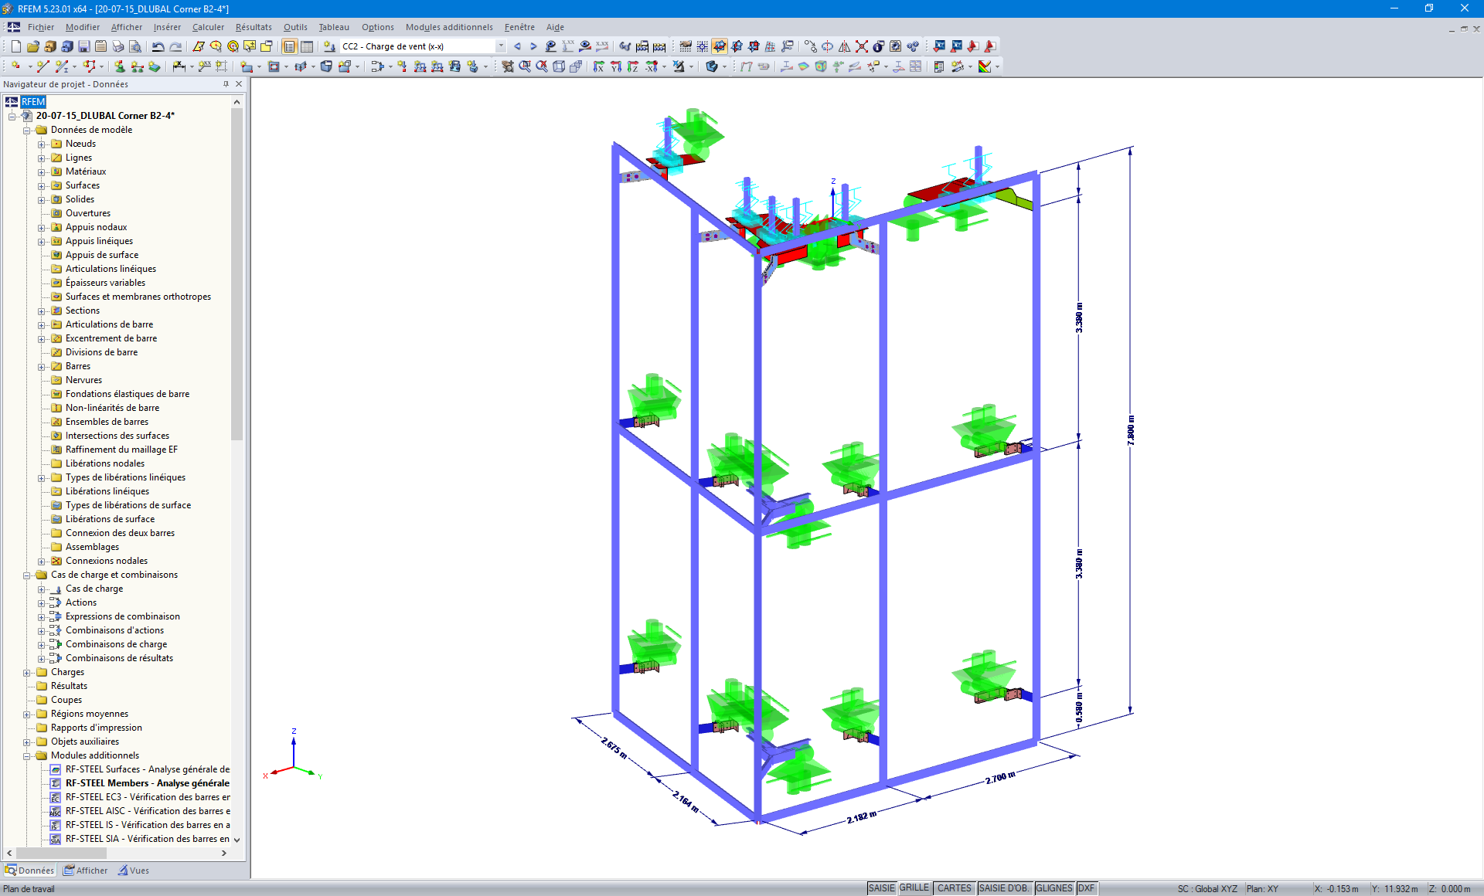Select RF-STEEL Members module entry
Viewport: 1484px width, 896px height.
coord(147,783)
